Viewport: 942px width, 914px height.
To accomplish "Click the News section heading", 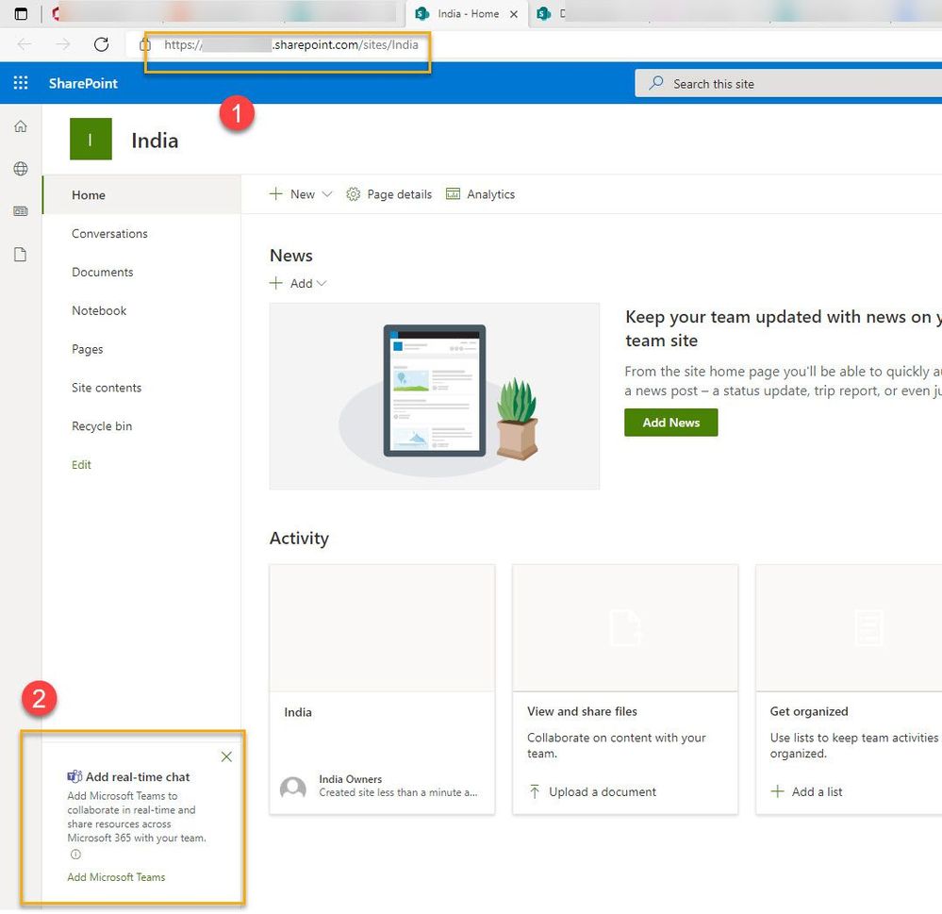I will 291,256.
